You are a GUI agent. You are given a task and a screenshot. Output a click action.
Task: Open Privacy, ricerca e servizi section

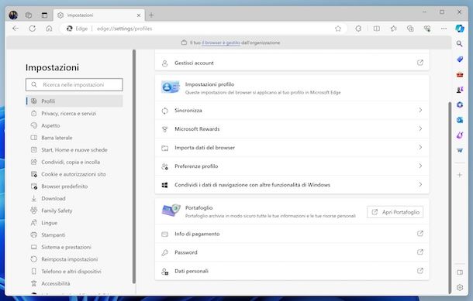[74, 114]
